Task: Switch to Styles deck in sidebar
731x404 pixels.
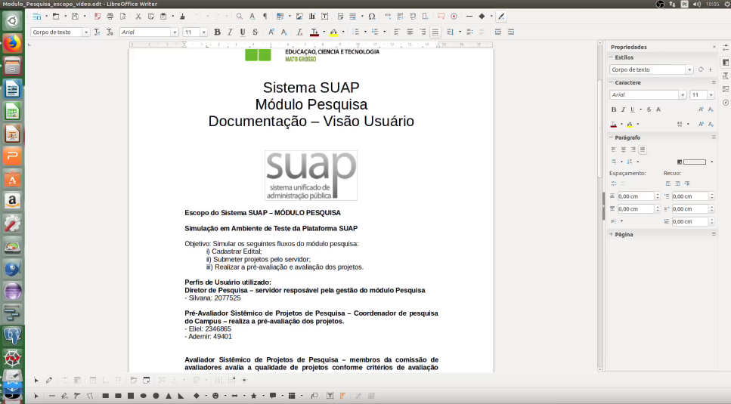Action: tap(726, 76)
